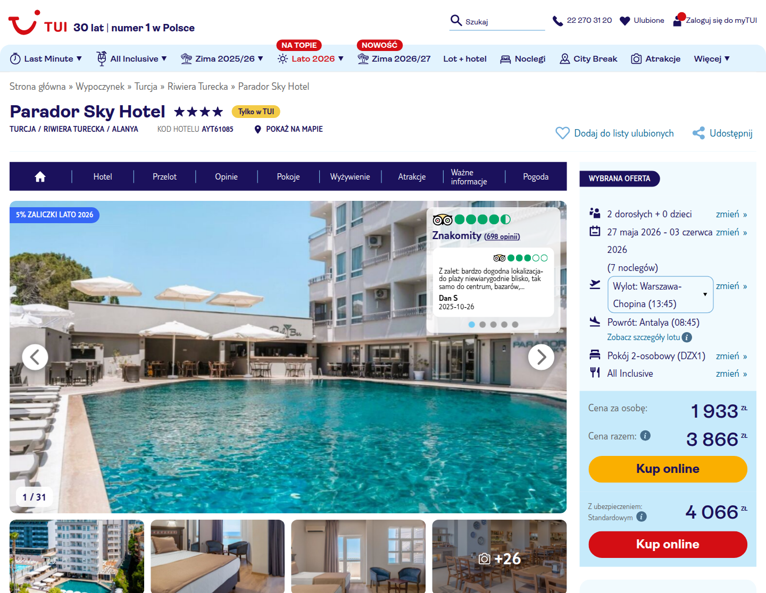
Task: Open the 698 opinii reviews link
Action: (x=502, y=237)
